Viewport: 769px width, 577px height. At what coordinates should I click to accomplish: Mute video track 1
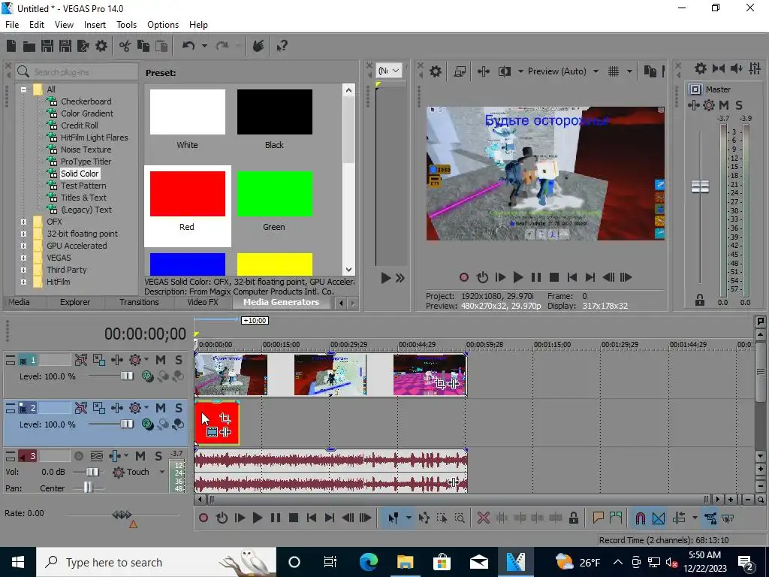[x=161, y=360]
